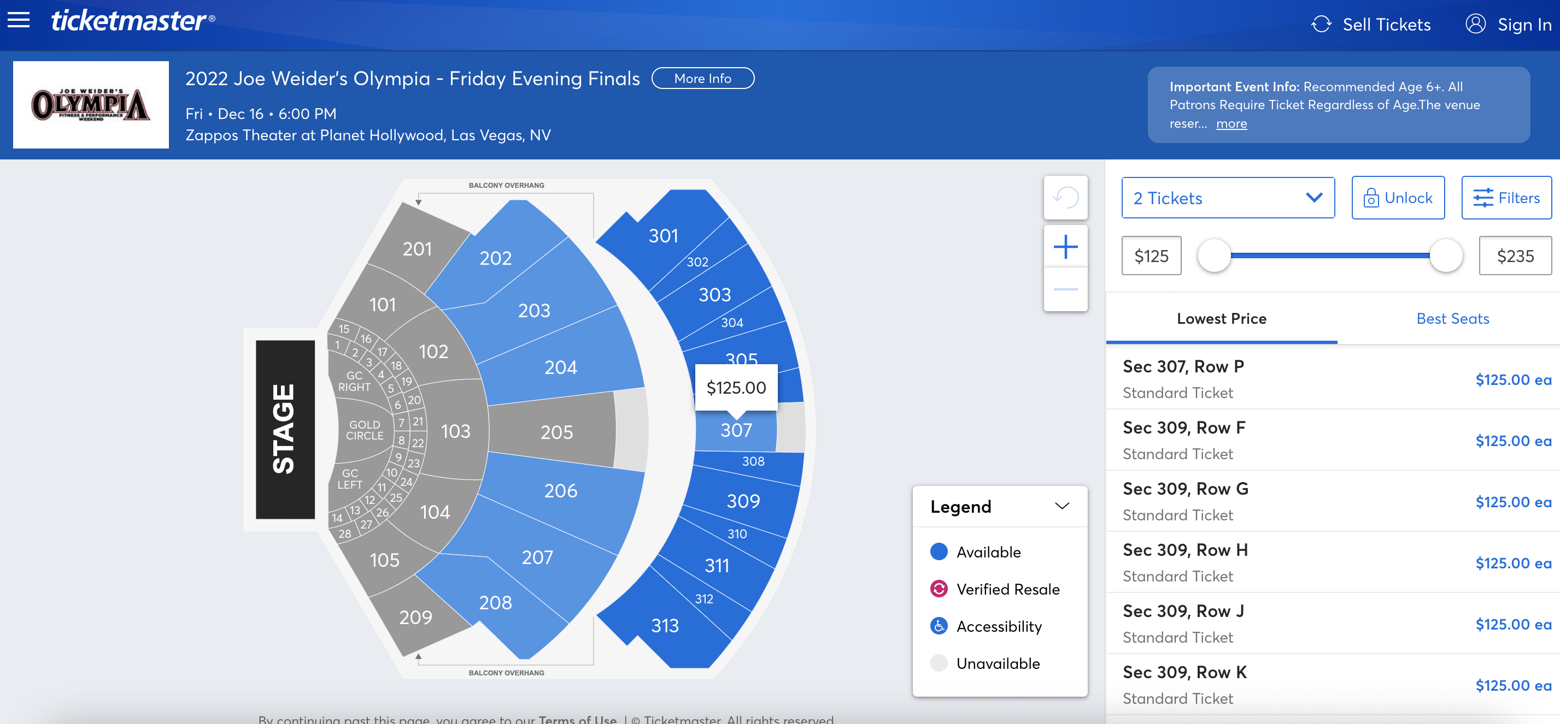Zoom in on the seat map
Image resolution: width=1560 pixels, height=724 pixels.
coord(1065,247)
